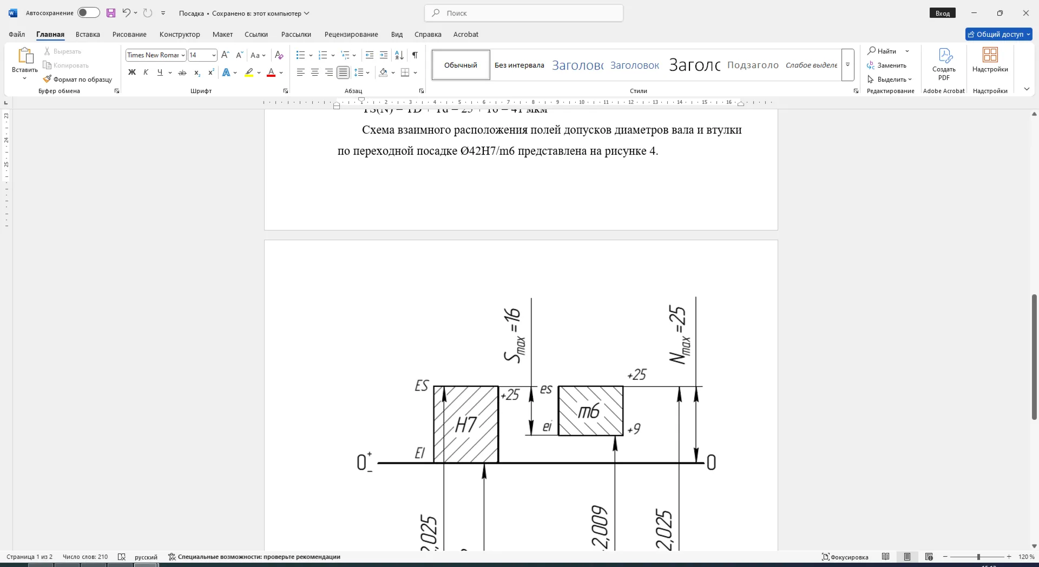Screen dimensions: 1039x567
Task: Center align the paragraph
Action: (x=315, y=72)
